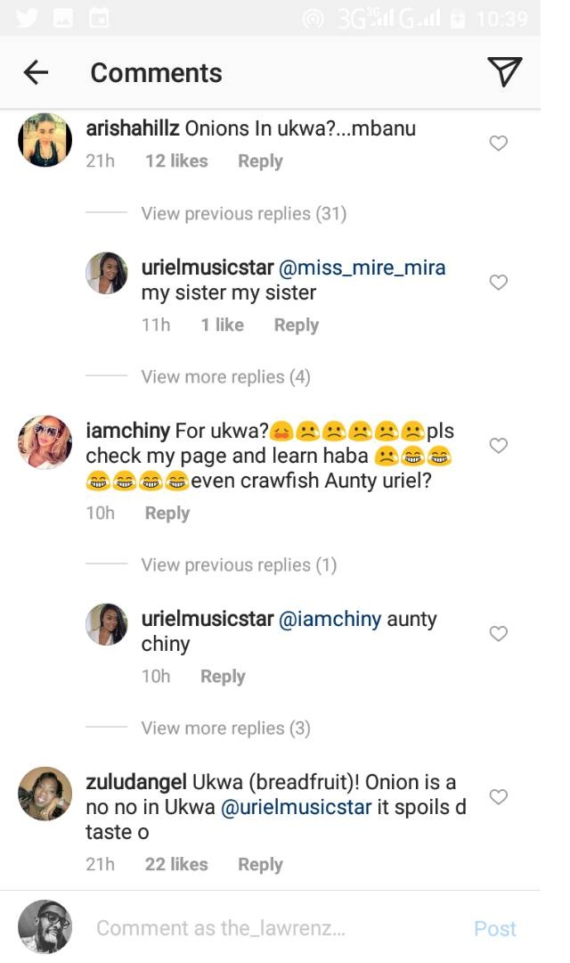Tap the comment input field
The width and height of the screenshot is (570, 963).
tap(267, 928)
